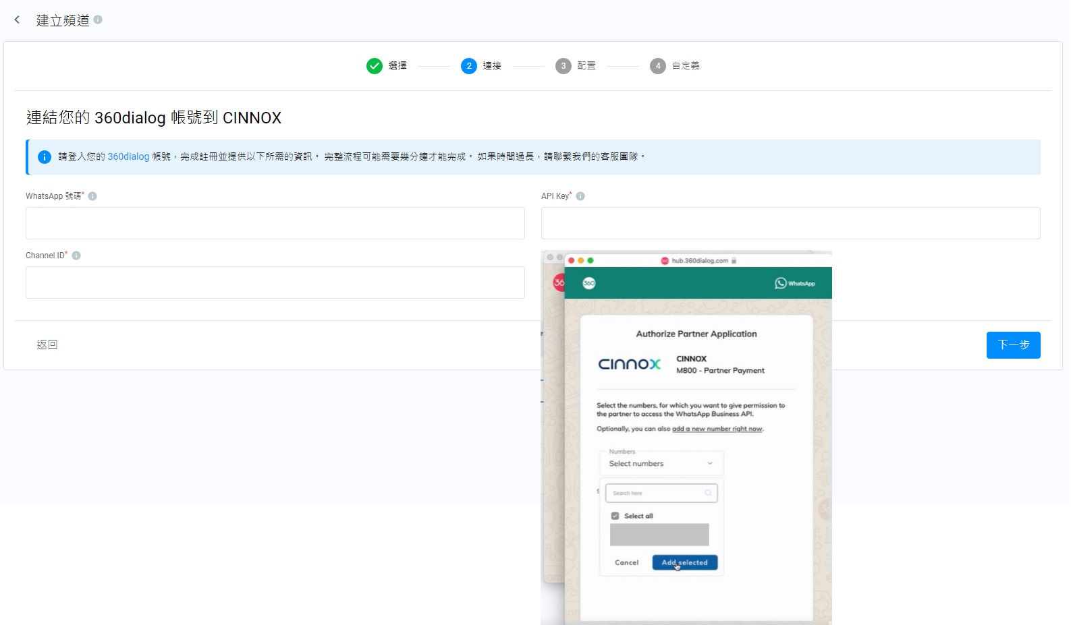Viewport: 1071px width, 625px height.
Task: Focus the API Key input field
Action: pyautogui.click(x=791, y=223)
